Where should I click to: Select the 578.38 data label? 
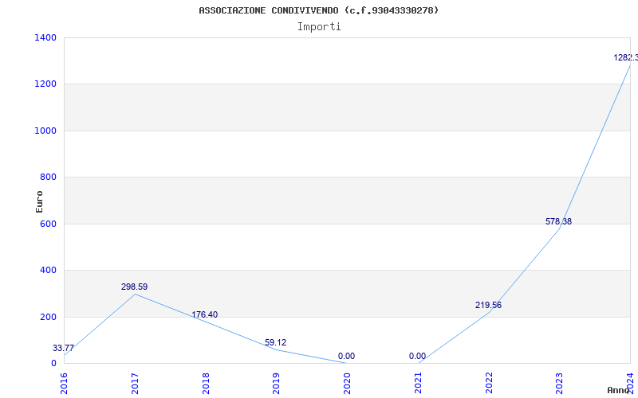[x=559, y=222]
